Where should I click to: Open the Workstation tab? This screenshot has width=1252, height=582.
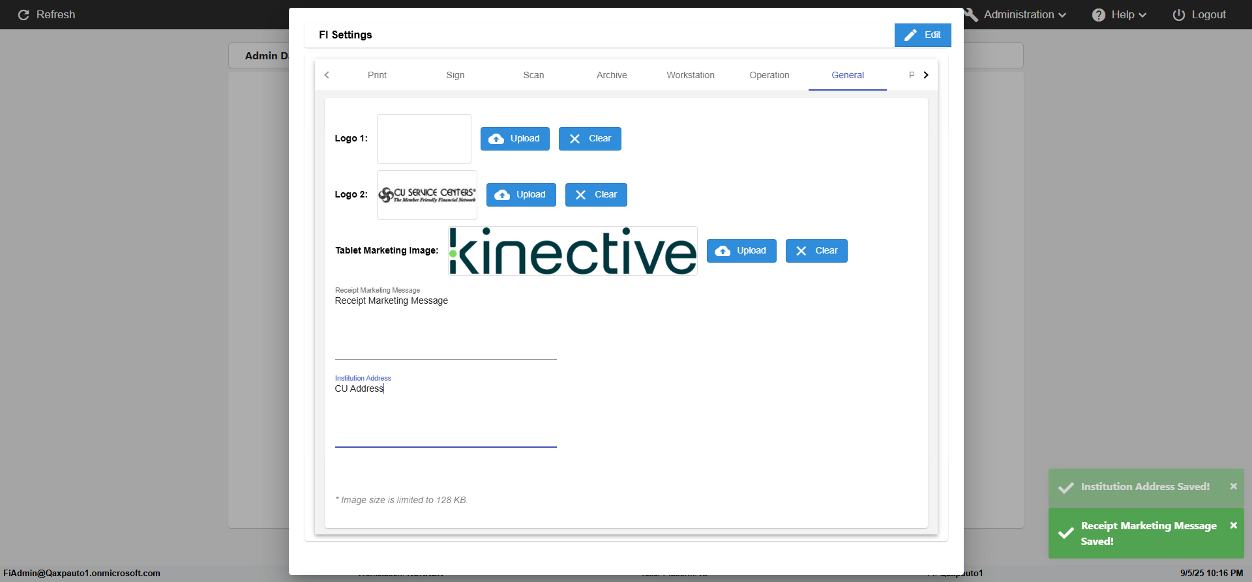[691, 75]
